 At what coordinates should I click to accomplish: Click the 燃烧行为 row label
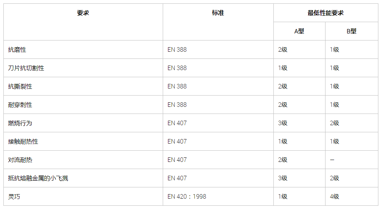pyautogui.click(x=20, y=123)
